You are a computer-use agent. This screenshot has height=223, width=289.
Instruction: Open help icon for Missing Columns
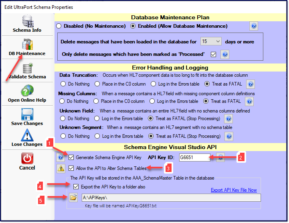(x=249, y=101)
